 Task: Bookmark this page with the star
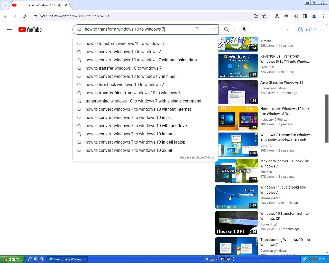pos(264,16)
